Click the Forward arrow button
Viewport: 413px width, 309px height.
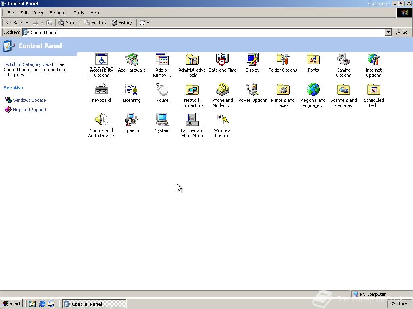[x=35, y=23]
